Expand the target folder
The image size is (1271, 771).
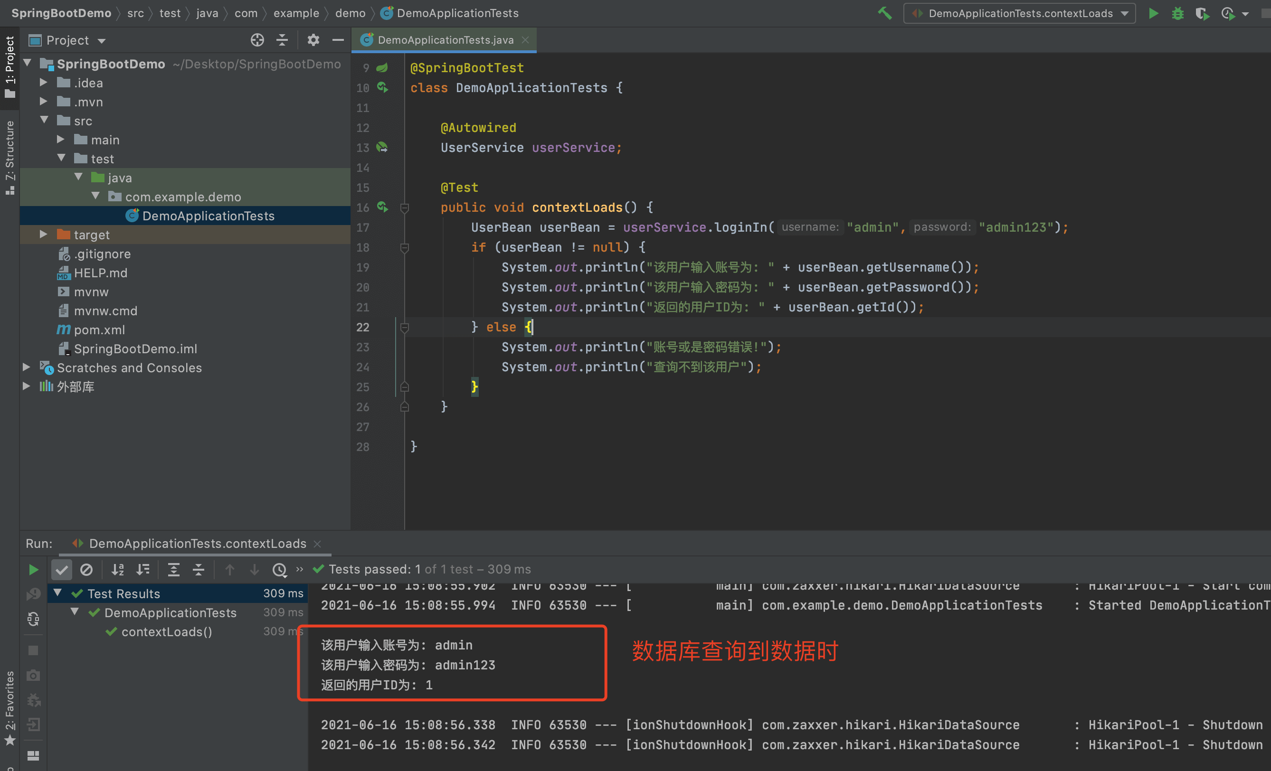44,234
